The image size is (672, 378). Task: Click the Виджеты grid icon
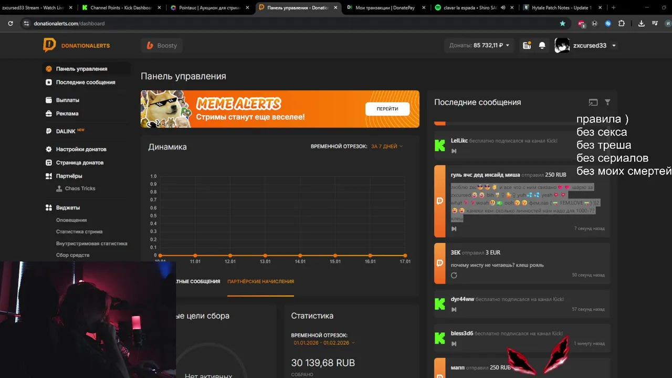[x=49, y=207]
